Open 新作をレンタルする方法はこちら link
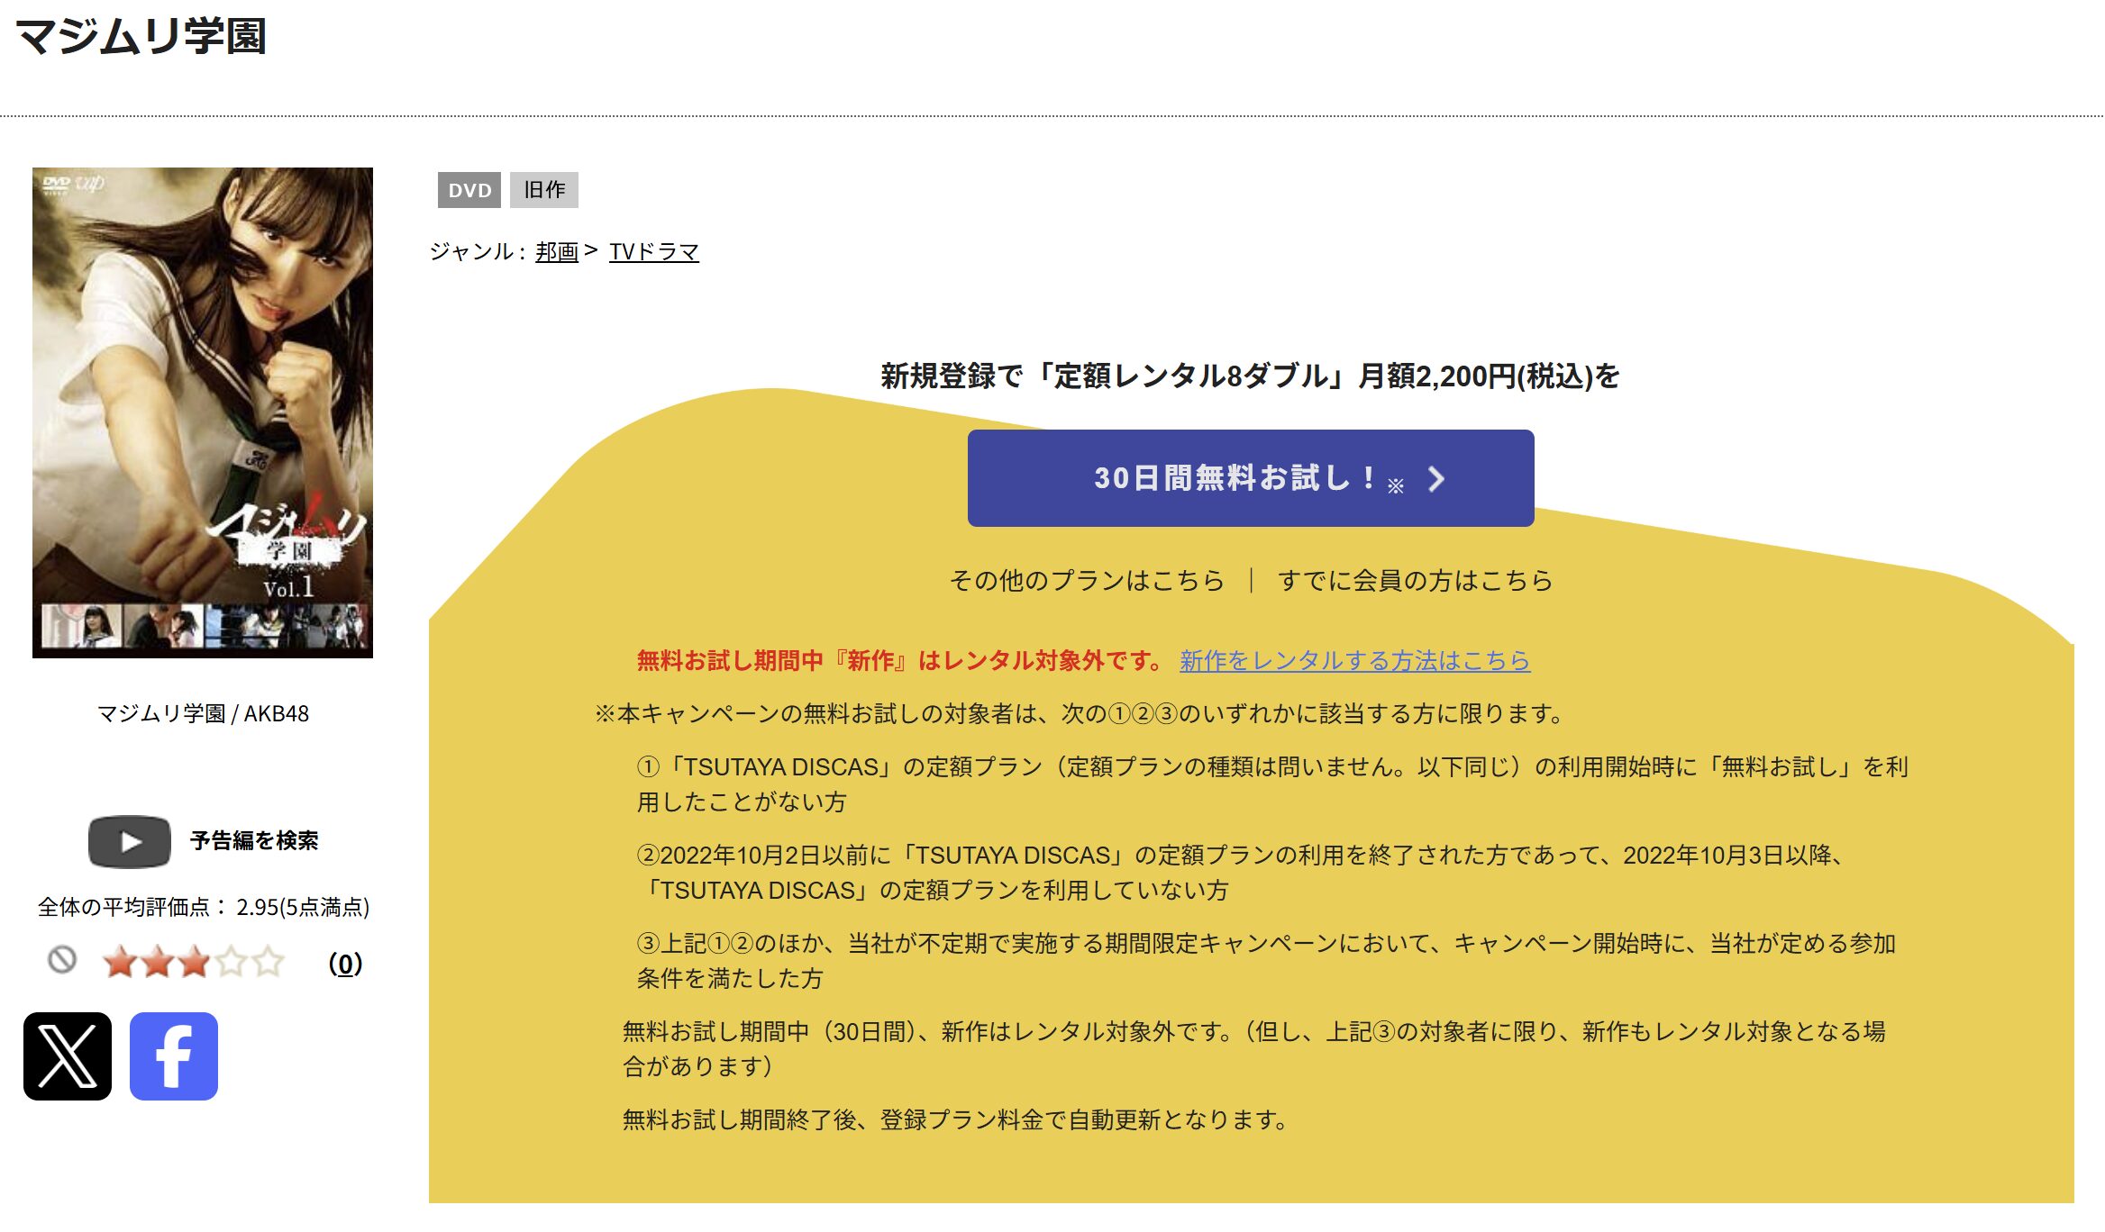The width and height of the screenshot is (2105, 1232). pos(1355,661)
